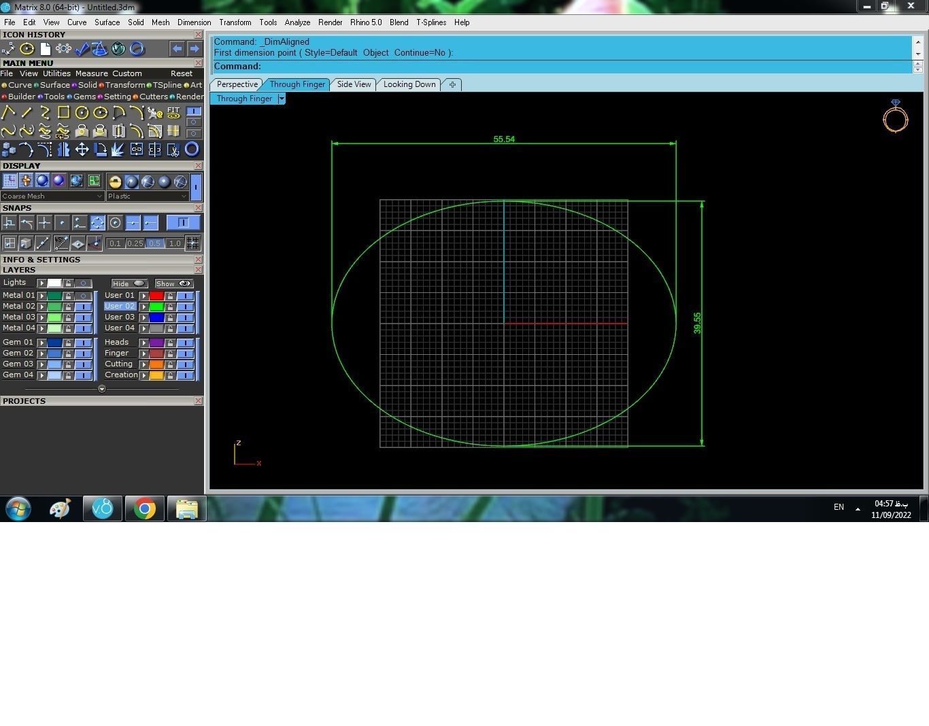The height and width of the screenshot is (726, 929).
Task: Click the Paint palette taskbar icon
Action: pyautogui.click(x=60, y=508)
